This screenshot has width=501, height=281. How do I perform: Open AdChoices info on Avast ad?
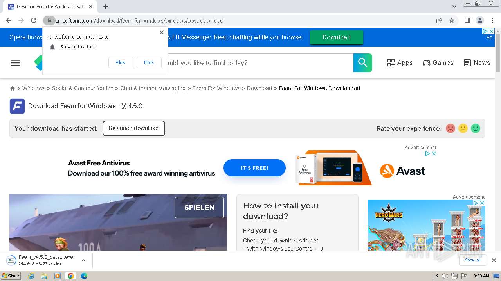(x=428, y=154)
